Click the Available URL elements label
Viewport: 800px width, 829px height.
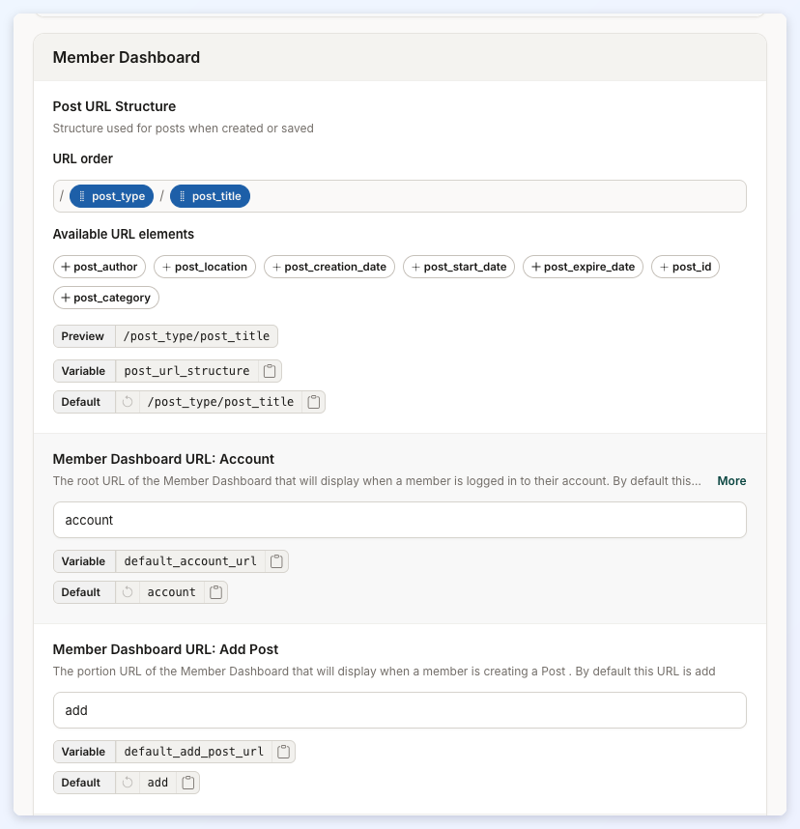point(124,234)
